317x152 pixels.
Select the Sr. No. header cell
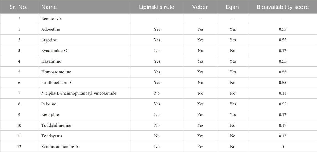19,7
